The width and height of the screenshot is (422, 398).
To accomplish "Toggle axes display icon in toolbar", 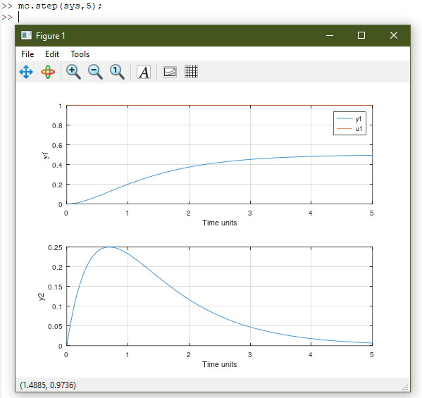I will [170, 72].
